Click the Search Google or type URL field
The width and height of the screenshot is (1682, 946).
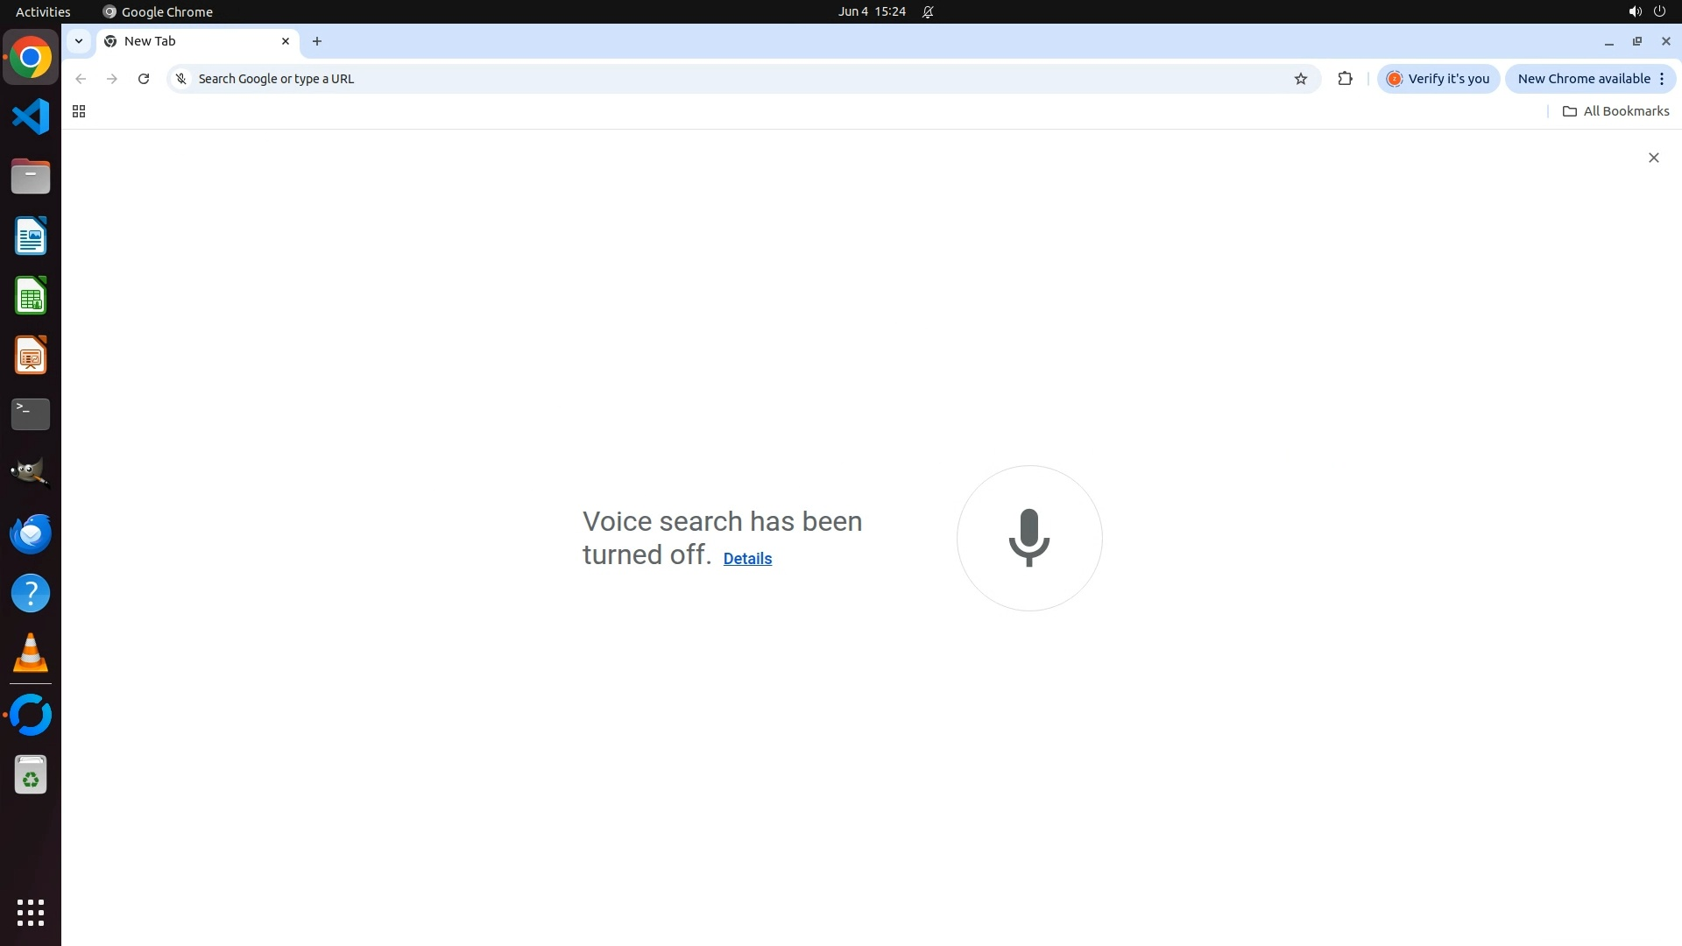click(x=736, y=79)
